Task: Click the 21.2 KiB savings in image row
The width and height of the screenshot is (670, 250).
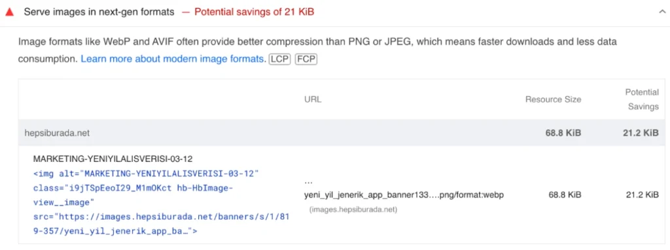Action: tap(643, 195)
